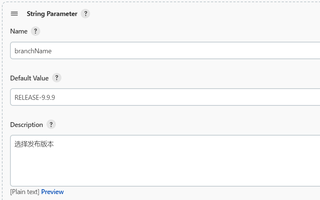
Task: Click the [Plain text] format label
Action: click(x=25, y=192)
